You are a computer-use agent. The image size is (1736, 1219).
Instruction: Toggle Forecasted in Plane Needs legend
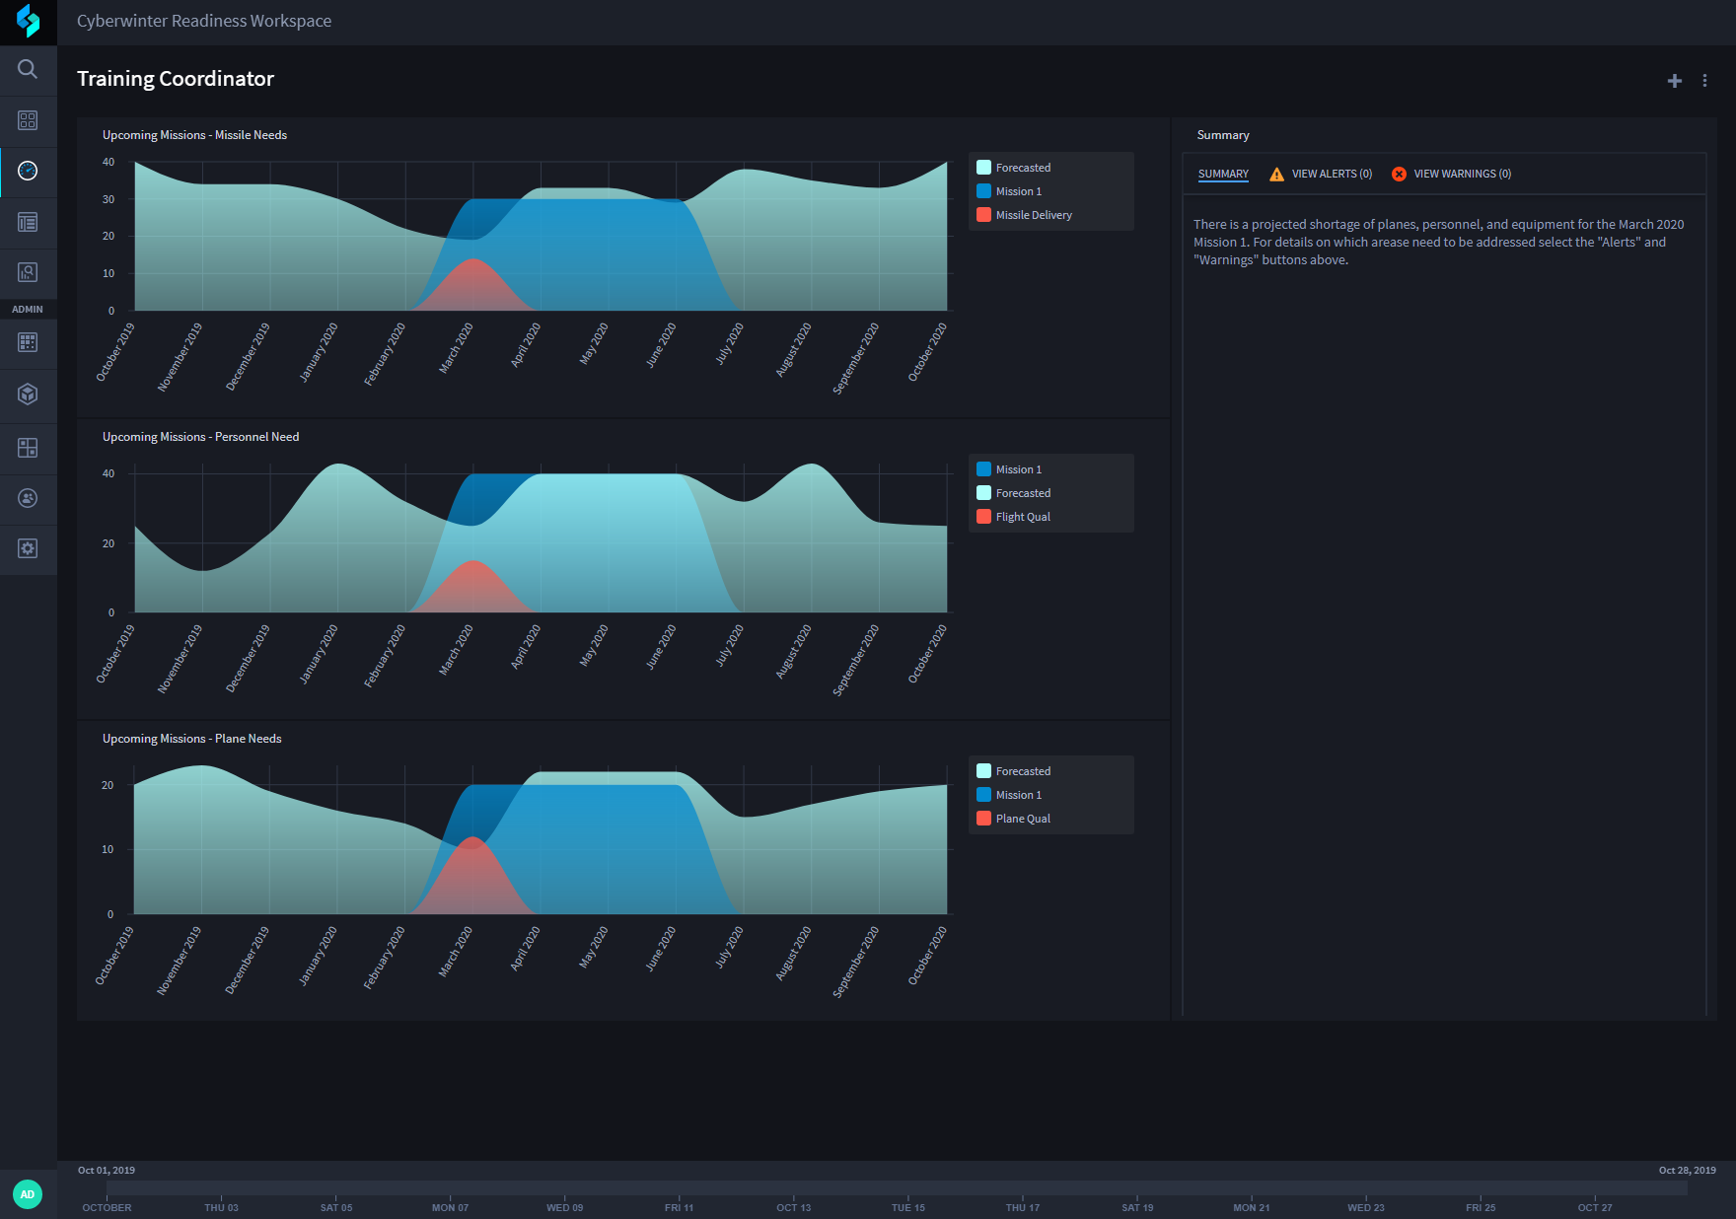[1014, 771]
